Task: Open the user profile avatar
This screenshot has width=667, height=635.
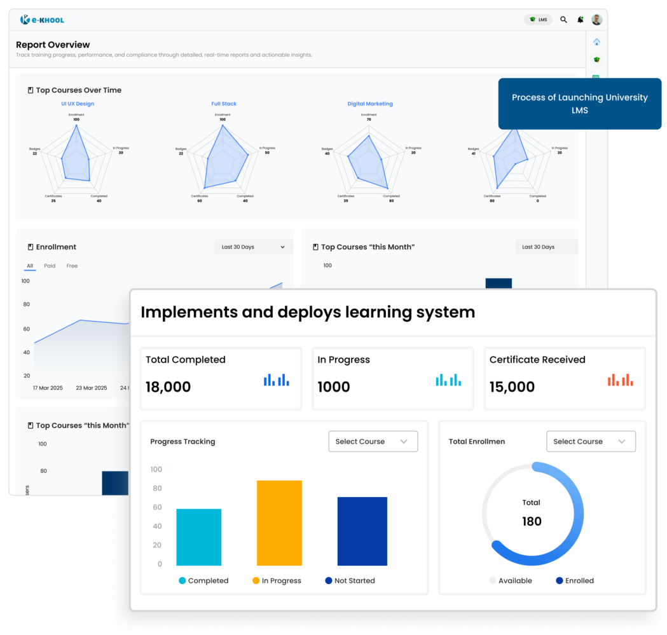Action: [596, 20]
